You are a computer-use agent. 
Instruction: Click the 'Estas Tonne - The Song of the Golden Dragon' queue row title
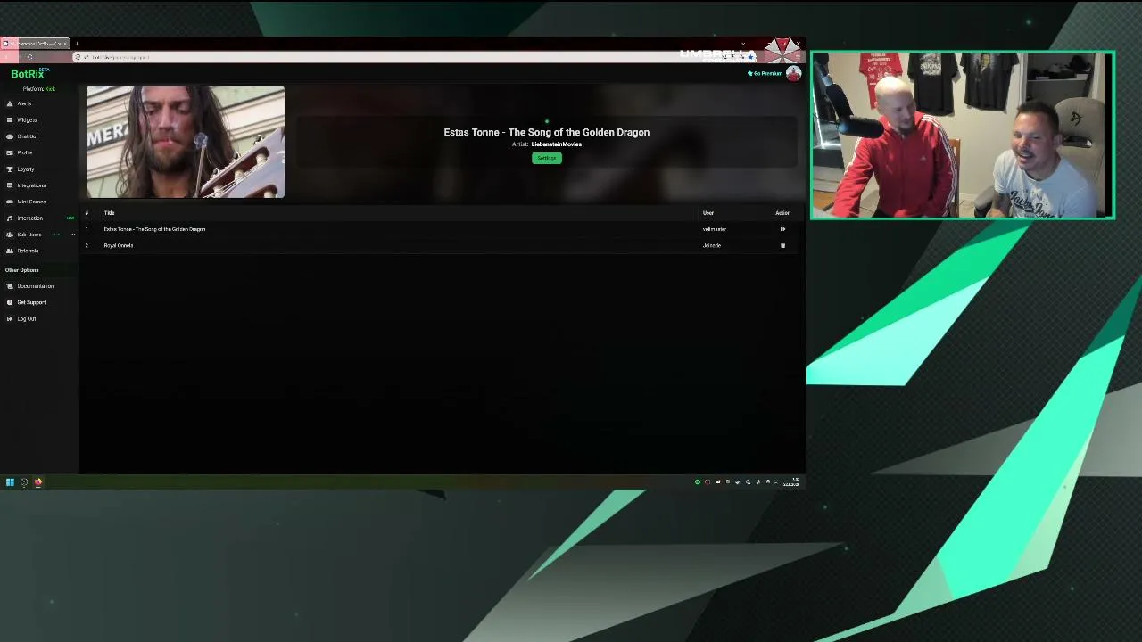click(x=154, y=229)
